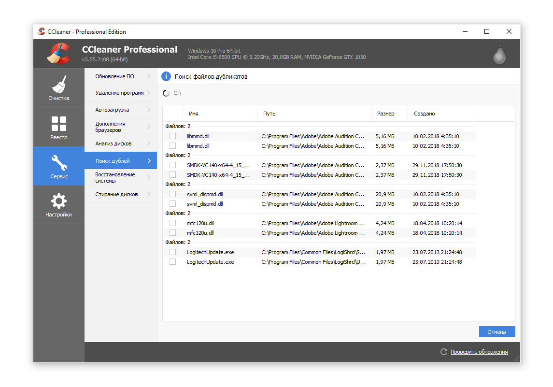Screen dimensions: 553x387
Task: Check the second svml_dispmd.dll checkbox
Action: [172, 204]
